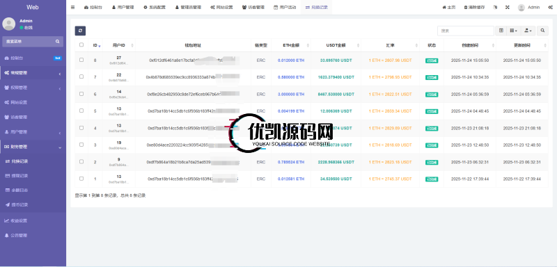Image resolution: width=557 pixels, height=267 pixels.
Task: Click rate 1 ETH = 2745.37 USDT
Action: pyautogui.click(x=390, y=179)
